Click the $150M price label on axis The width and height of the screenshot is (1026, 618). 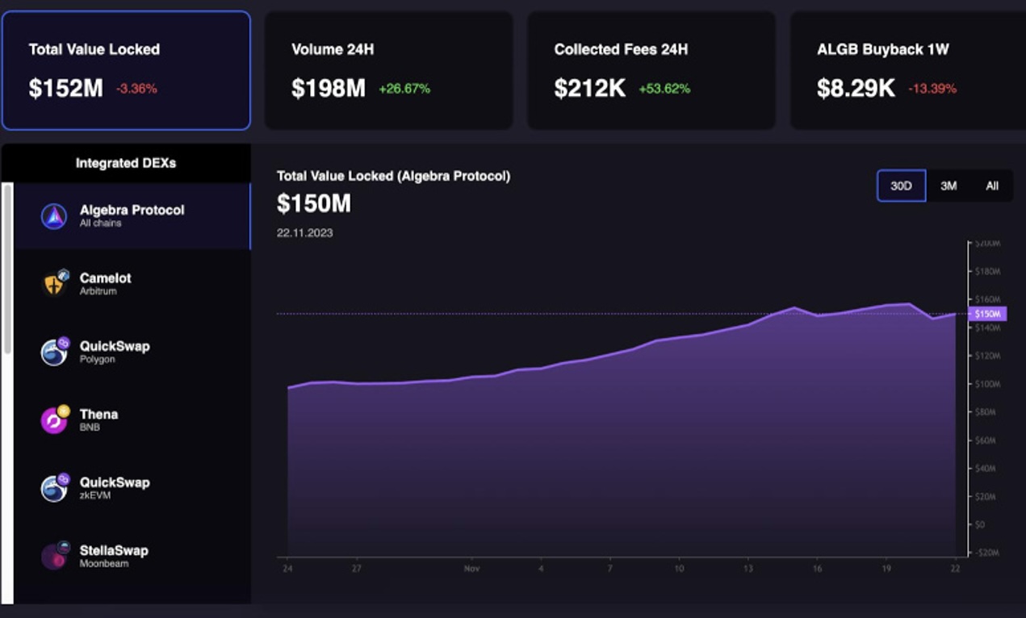[987, 314]
